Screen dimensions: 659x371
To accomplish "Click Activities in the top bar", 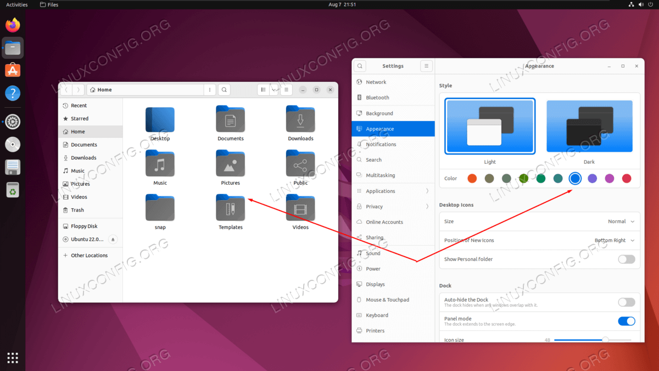I will 16,4.
